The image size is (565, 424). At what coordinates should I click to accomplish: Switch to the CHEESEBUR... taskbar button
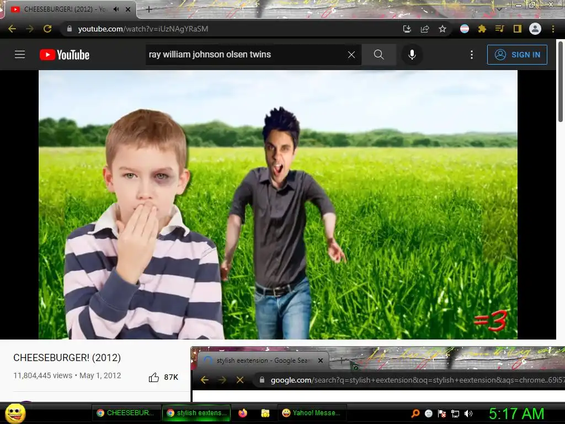(x=126, y=413)
